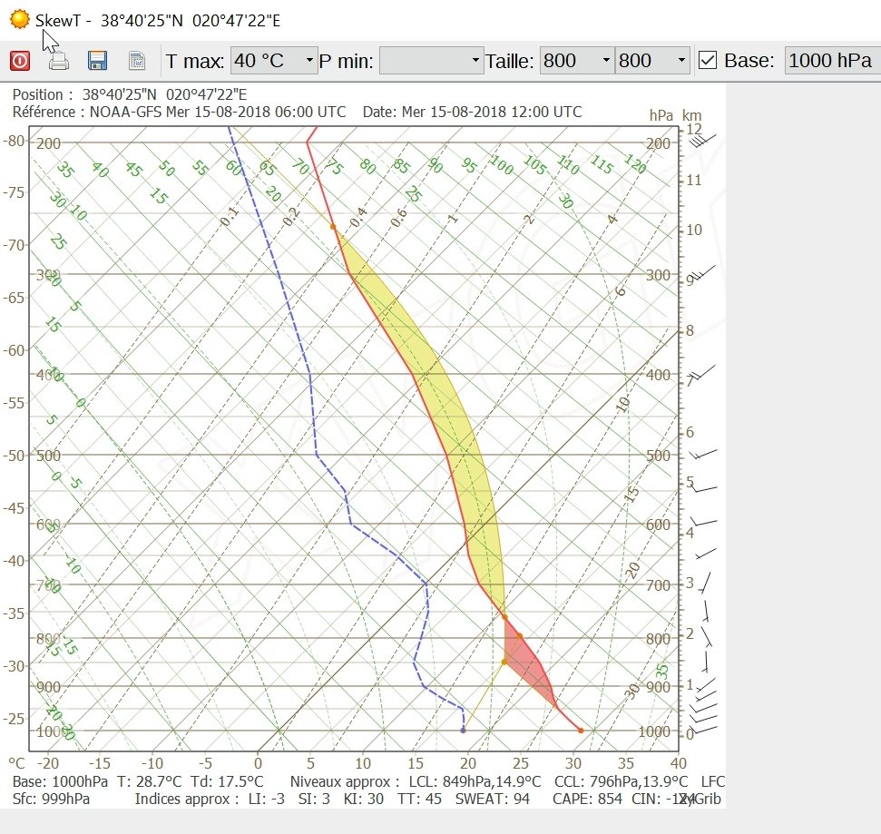Click the CCL: 796hPa,13.9°C value
This screenshot has height=834, width=881.
coord(621,781)
